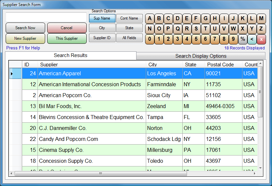272x186 pixels.
Task: Tap the letter N key
Action: coord(149,29)
